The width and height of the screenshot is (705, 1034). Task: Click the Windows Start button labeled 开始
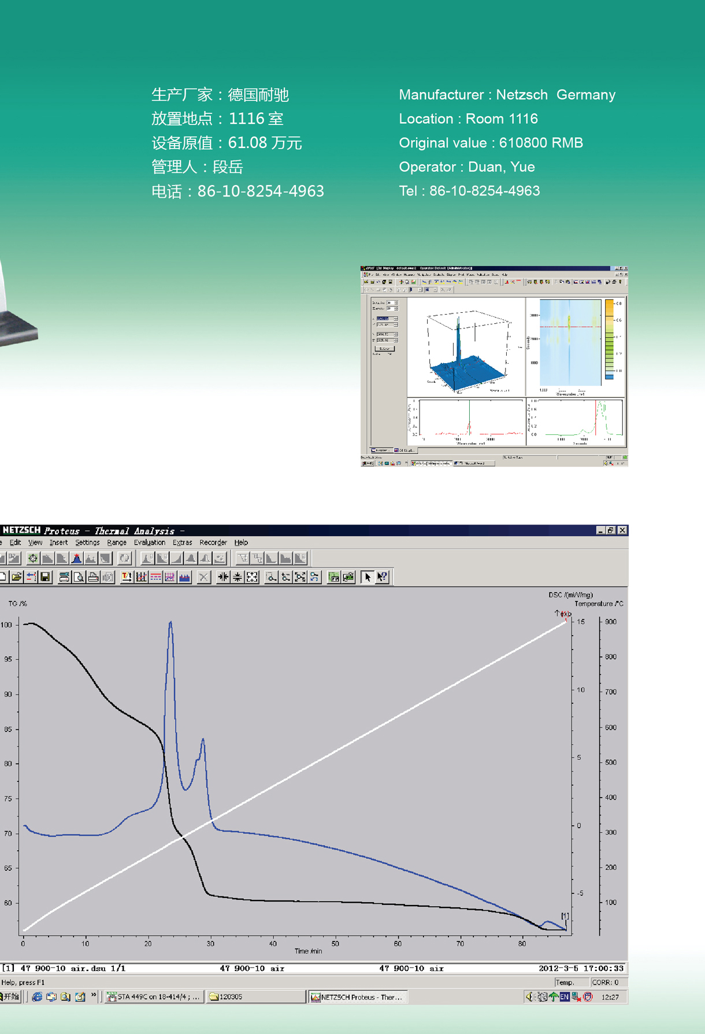10,996
